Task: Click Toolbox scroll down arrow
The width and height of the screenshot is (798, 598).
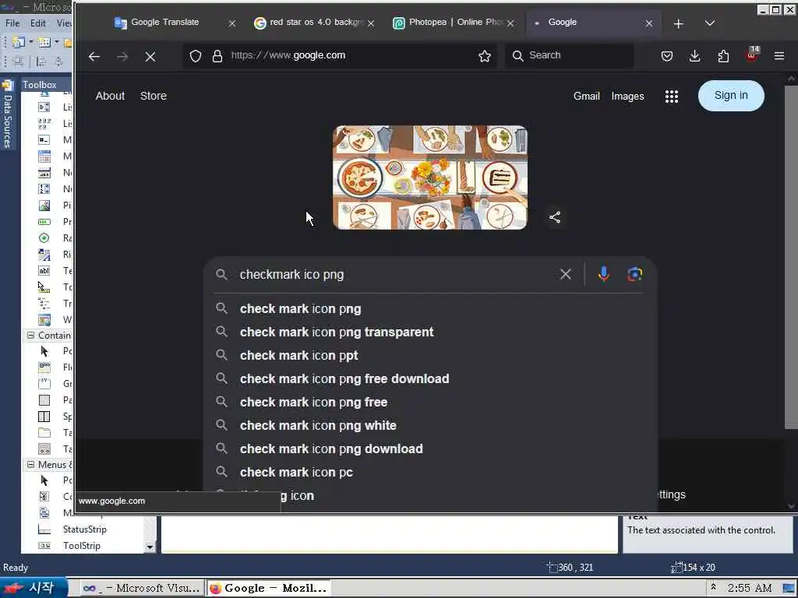Action: coord(150,547)
